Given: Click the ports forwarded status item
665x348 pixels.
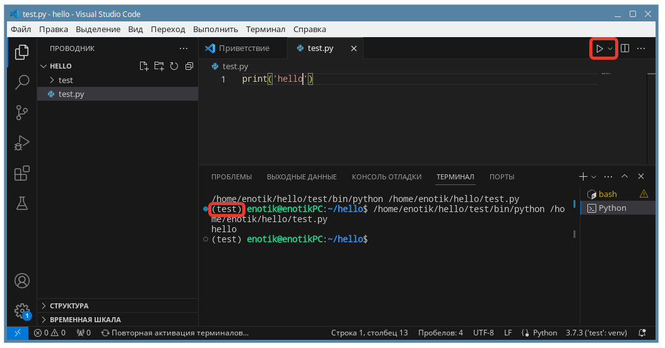Looking at the screenshot, I should pyautogui.click(x=83, y=333).
